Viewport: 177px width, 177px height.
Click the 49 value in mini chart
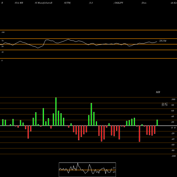coord(114,172)
